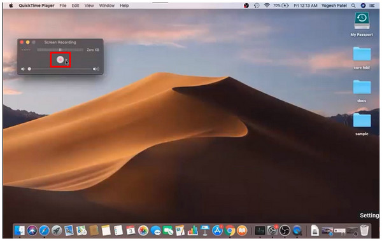Open Launchpad rocket icon
This screenshot has width=382, height=241.
57,230
